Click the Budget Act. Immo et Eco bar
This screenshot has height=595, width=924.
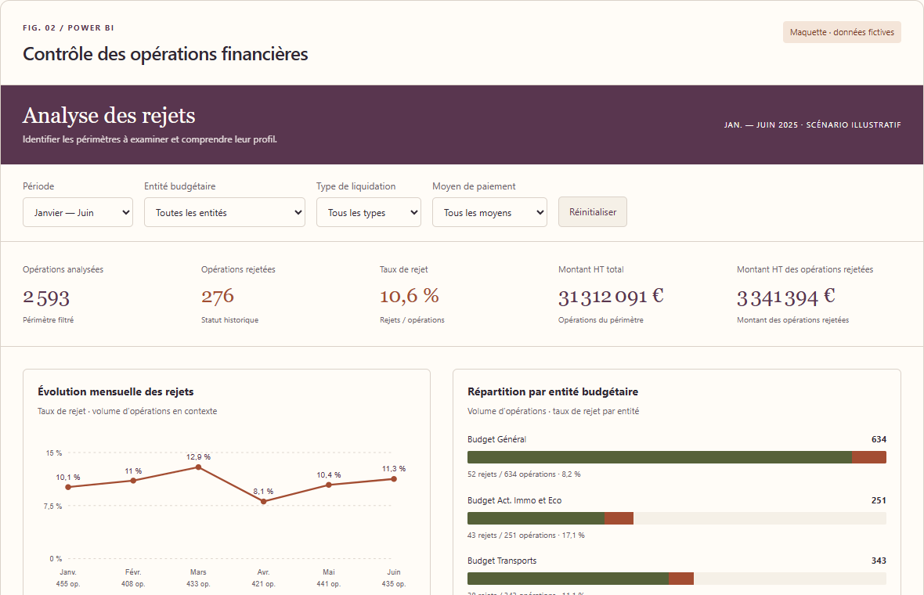[x=677, y=518]
